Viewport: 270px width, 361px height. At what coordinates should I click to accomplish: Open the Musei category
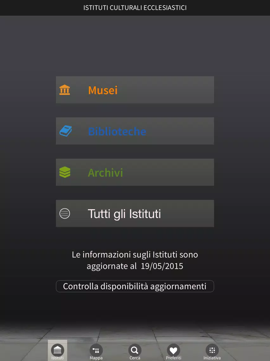pyautogui.click(x=135, y=90)
